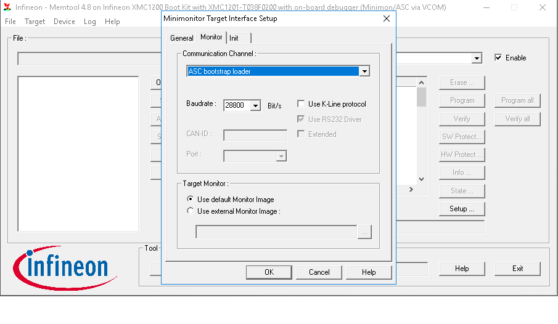Click the sector list scroll up arrow
This screenshot has width=558, height=324.
coord(421,83)
